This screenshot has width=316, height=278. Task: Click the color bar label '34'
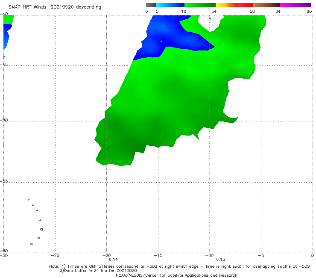[x=214, y=11]
